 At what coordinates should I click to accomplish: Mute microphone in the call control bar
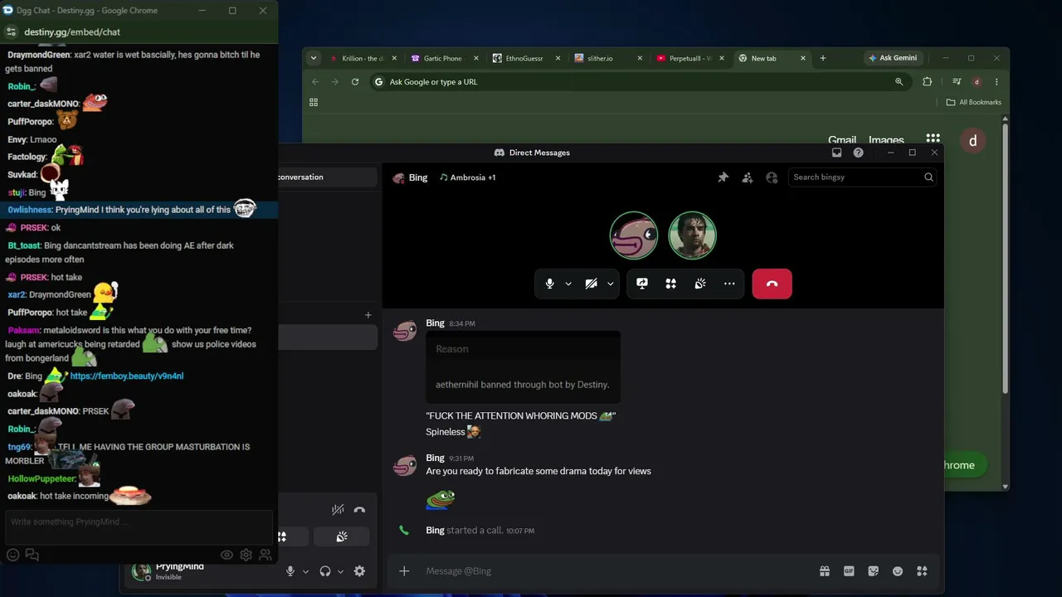549,284
